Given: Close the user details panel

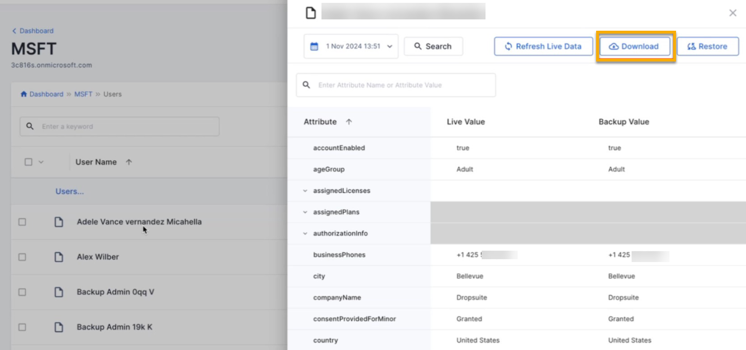Looking at the screenshot, I should click(x=732, y=13).
